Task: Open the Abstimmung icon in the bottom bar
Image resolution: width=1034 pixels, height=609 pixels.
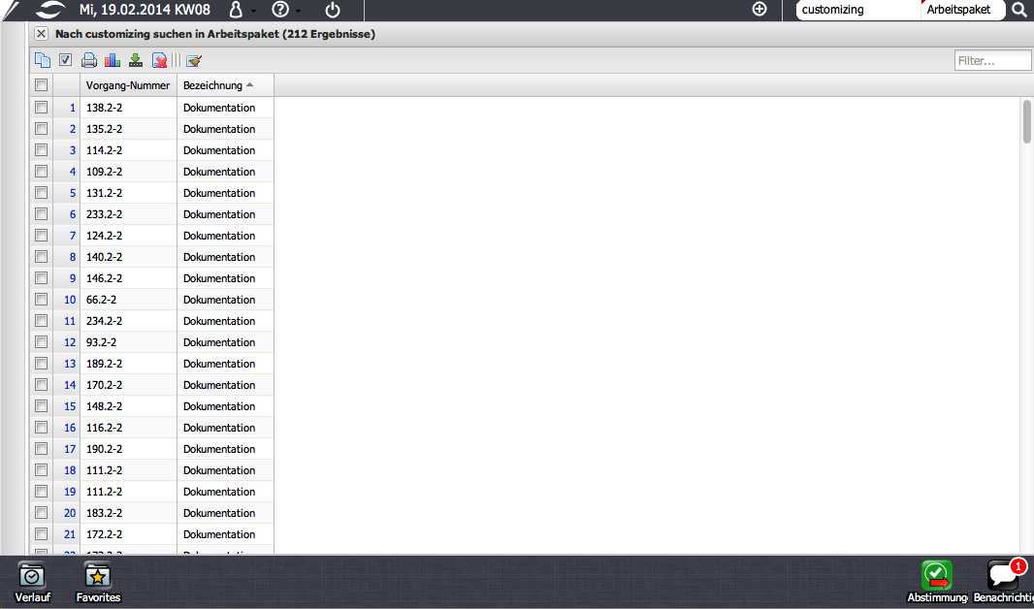Action: [936, 582]
